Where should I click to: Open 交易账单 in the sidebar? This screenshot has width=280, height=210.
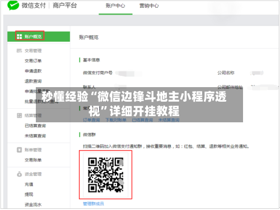click(x=33, y=160)
